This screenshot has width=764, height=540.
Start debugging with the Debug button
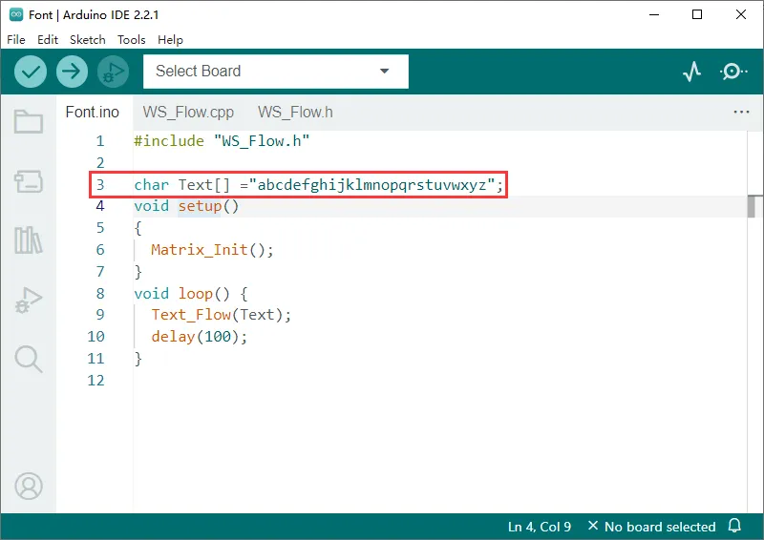(x=113, y=71)
